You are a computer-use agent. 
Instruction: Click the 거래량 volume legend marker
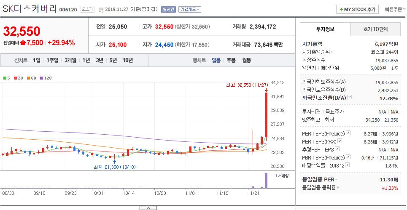point(282,175)
